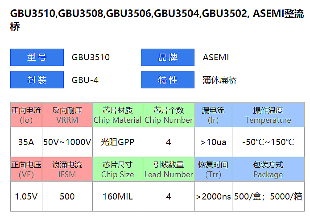Click the -50℃~150℃ temperature cell
The width and height of the screenshot is (310, 216).
click(x=268, y=142)
